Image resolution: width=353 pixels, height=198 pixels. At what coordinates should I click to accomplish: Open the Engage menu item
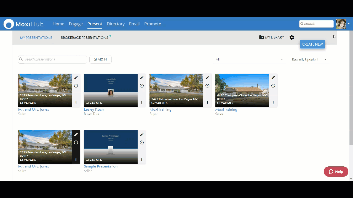click(x=76, y=24)
